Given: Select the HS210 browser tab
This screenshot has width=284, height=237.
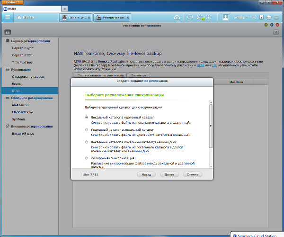Looking at the screenshot, I should point(32,9).
